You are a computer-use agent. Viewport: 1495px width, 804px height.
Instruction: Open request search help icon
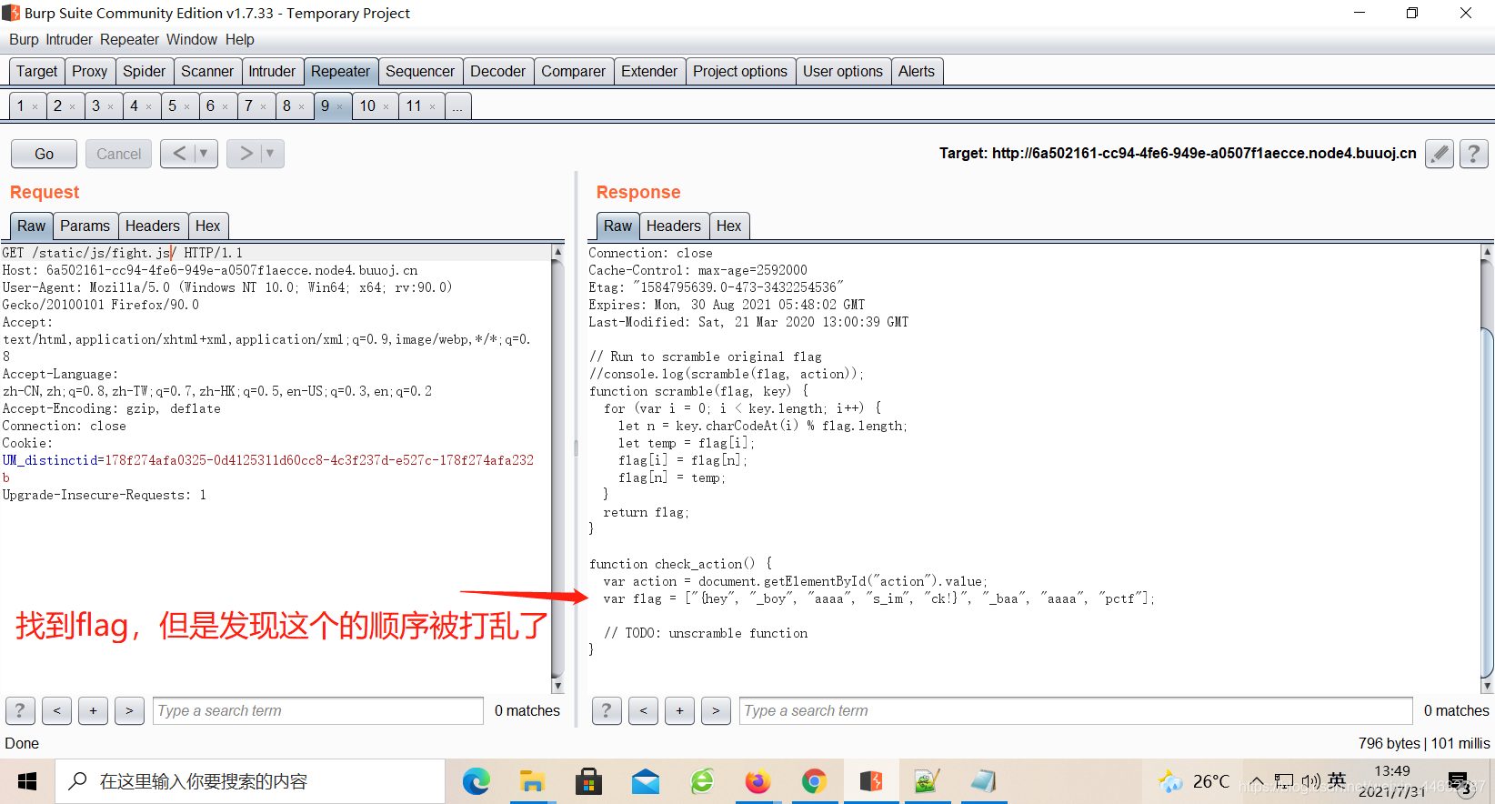pos(20,710)
